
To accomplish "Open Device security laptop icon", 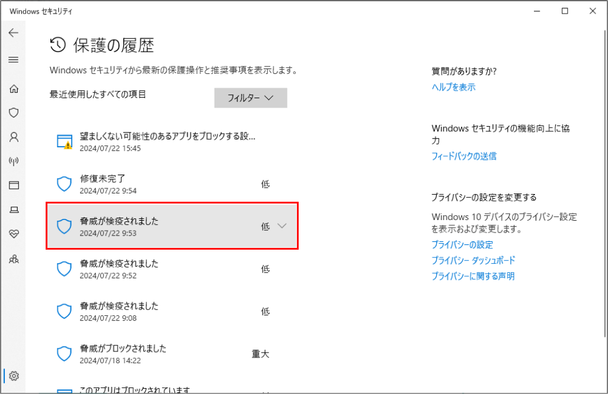I will [x=14, y=210].
